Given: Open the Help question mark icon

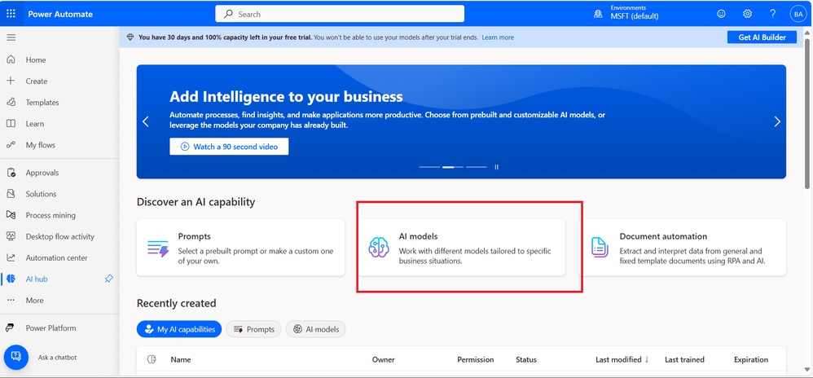Looking at the screenshot, I should coord(772,14).
